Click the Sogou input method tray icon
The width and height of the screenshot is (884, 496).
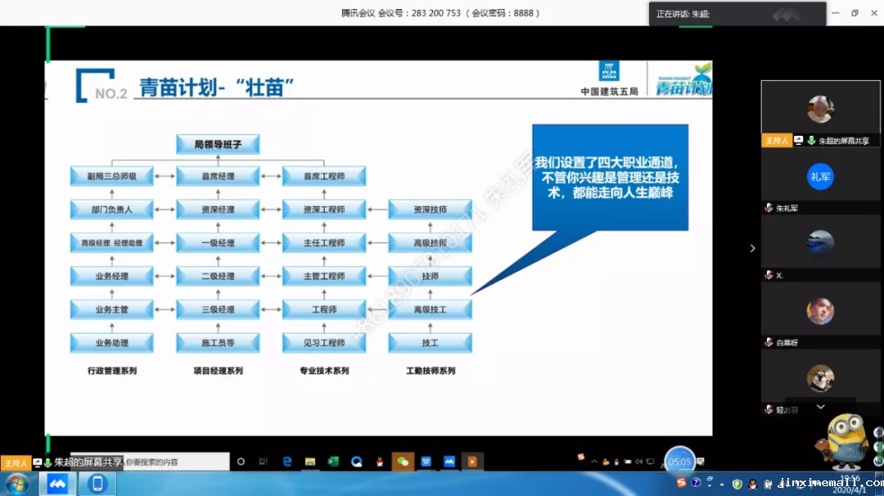tap(681, 483)
